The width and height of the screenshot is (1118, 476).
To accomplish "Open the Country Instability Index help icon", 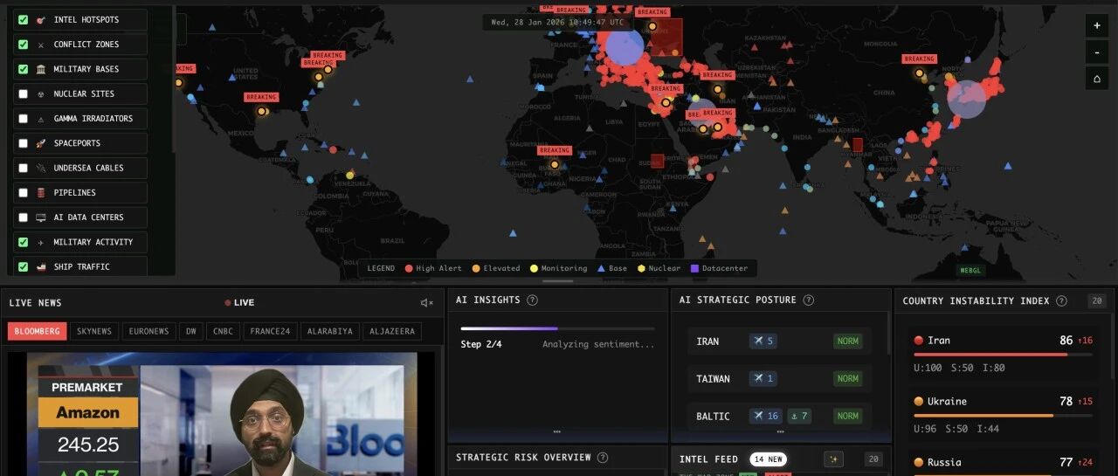I will 1061,301.
